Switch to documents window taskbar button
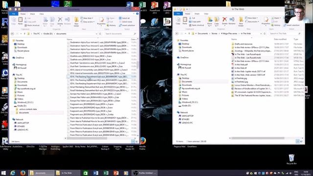313x176 pixels. (x=41, y=173)
